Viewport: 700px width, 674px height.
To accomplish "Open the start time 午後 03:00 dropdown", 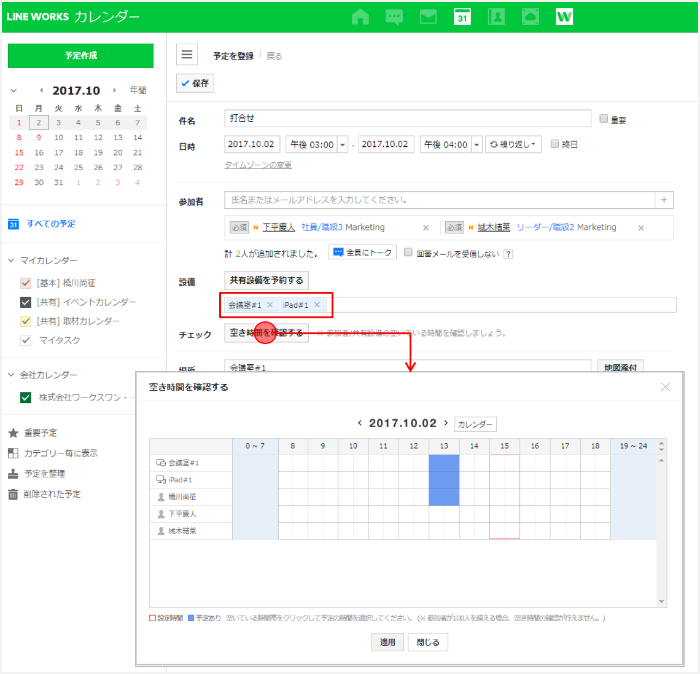I will [343, 144].
